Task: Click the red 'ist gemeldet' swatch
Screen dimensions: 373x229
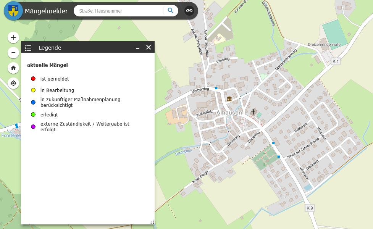Action: 33,79
